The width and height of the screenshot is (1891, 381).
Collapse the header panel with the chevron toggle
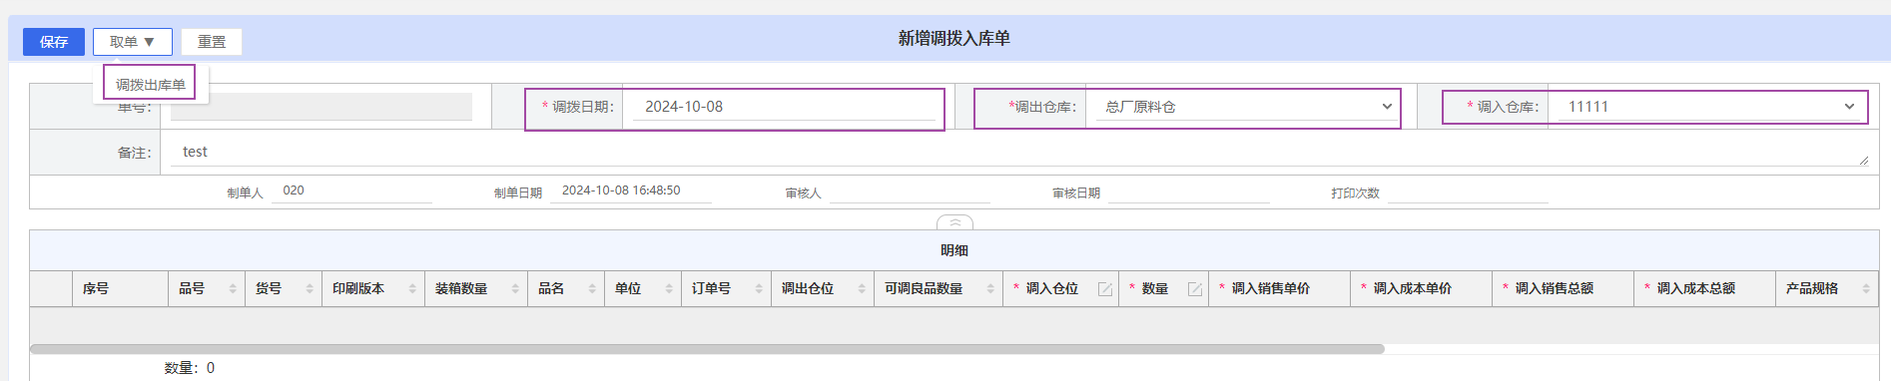pyautogui.click(x=954, y=222)
